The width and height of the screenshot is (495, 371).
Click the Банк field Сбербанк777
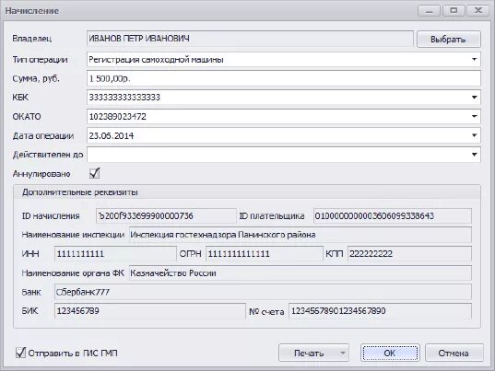coord(263,292)
